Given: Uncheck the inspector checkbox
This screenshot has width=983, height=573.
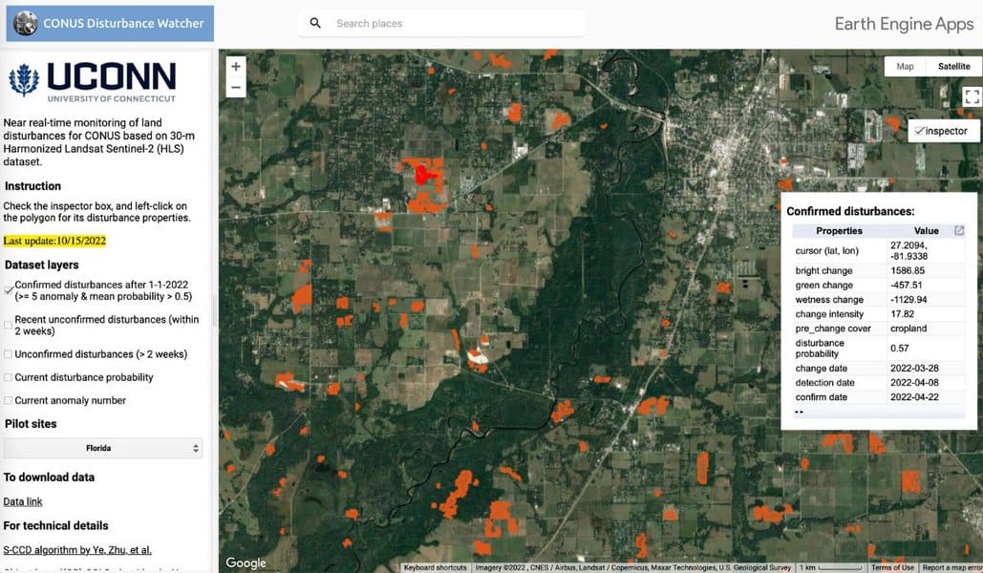Looking at the screenshot, I should tap(919, 131).
